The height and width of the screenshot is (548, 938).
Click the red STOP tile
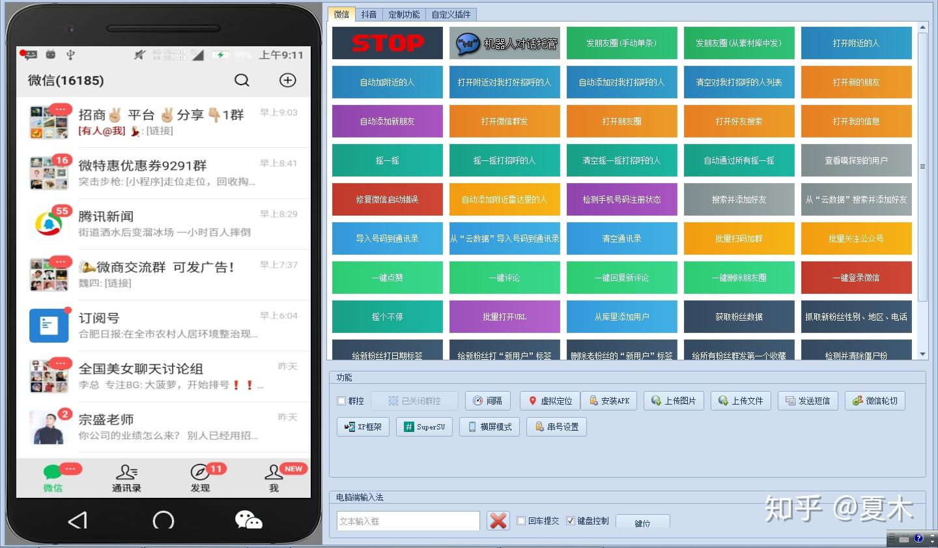tap(388, 43)
